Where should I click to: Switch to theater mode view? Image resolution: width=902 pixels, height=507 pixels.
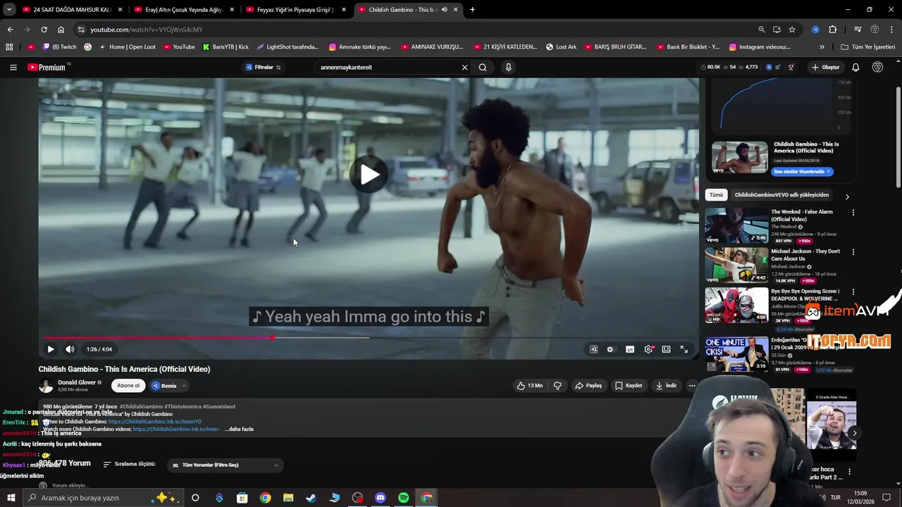click(666, 349)
